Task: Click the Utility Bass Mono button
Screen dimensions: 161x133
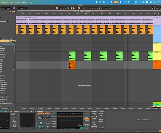Action: (94, 126)
